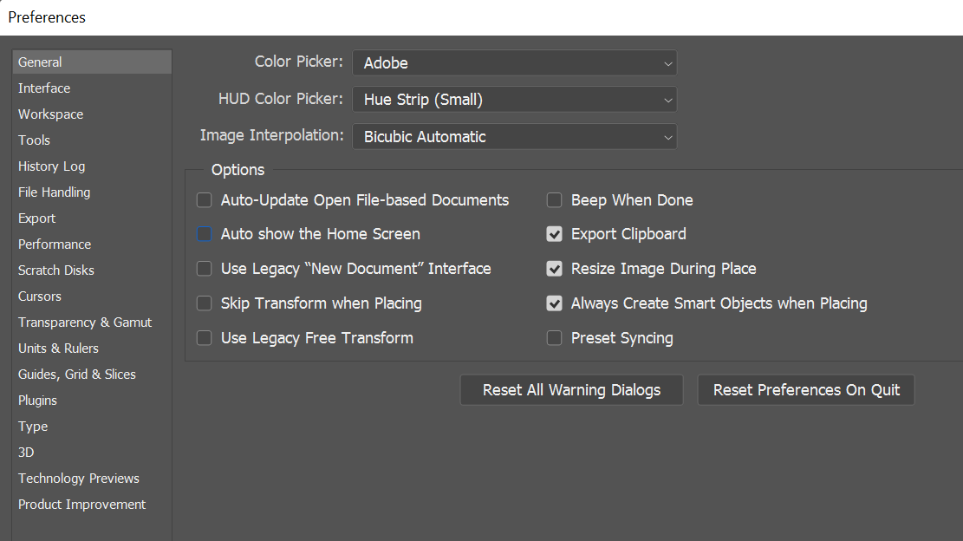Disable Export Clipboard
The image size is (963, 541).
tap(554, 234)
